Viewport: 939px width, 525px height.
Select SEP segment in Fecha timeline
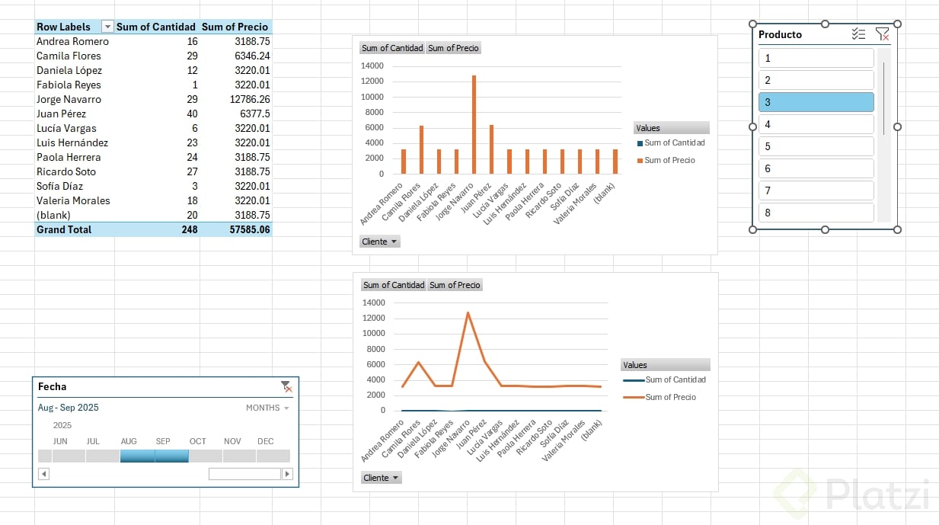coord(171,456)
